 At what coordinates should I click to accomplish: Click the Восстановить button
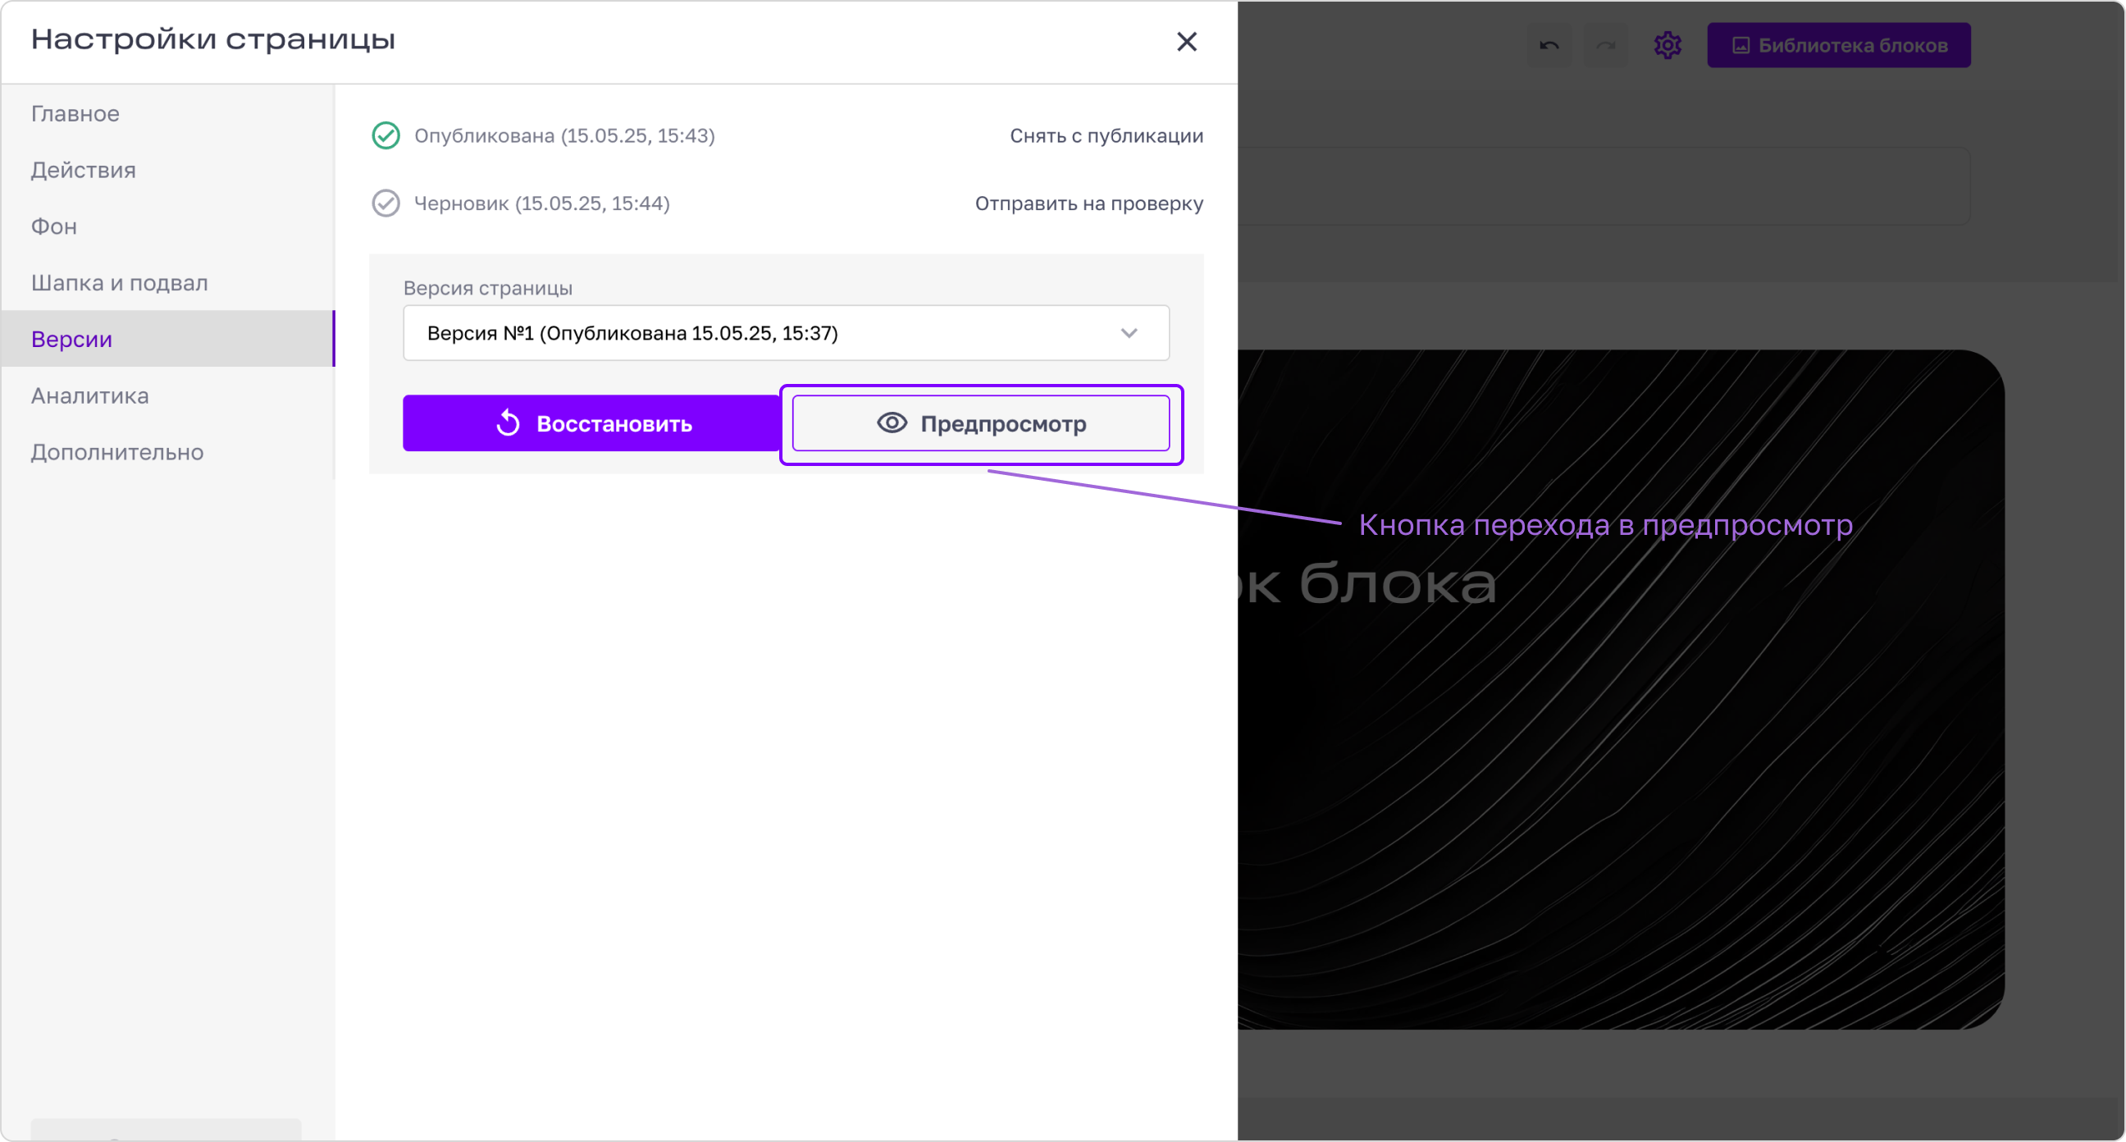pyautogui.click(x=591, y=423)
